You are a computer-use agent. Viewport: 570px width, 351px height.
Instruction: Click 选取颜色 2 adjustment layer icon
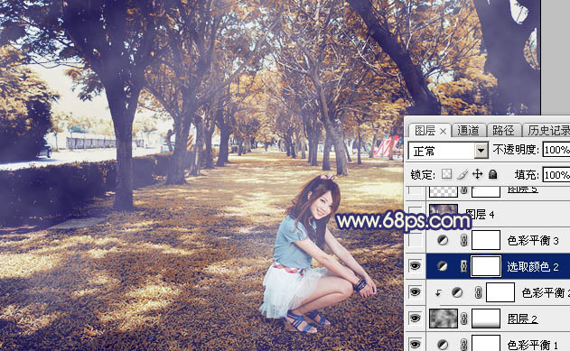click(443, 266)
